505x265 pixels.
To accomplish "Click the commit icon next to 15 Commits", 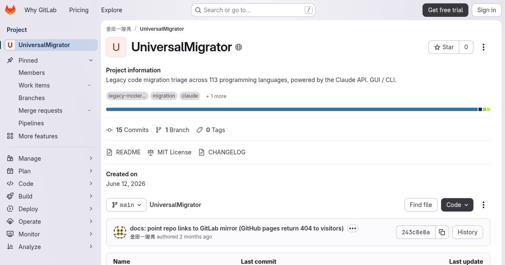I will pyautogui.click(x=109, y=130).
